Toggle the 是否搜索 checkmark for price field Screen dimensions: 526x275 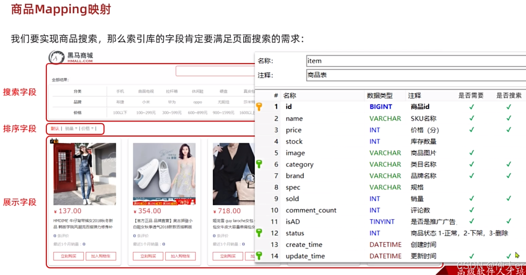[509, 130]
